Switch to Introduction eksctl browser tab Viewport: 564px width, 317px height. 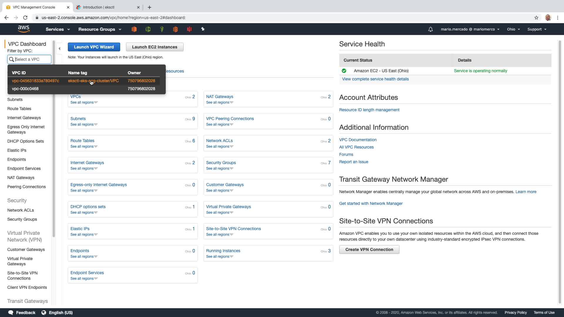point(106,7)
